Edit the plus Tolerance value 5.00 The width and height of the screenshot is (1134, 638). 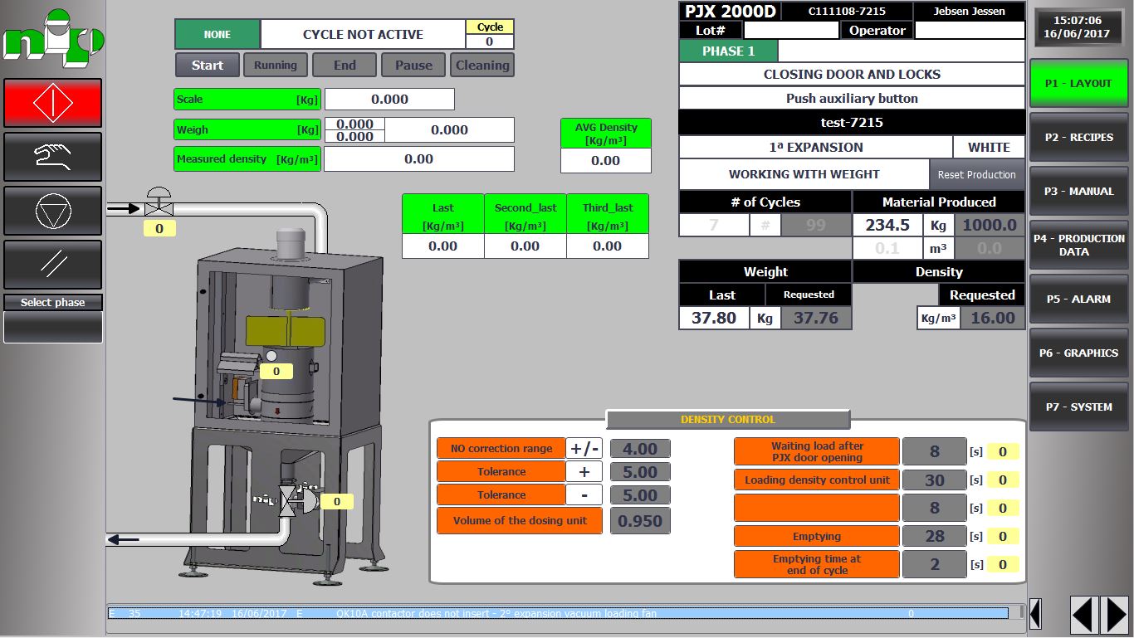pos(640,472)
